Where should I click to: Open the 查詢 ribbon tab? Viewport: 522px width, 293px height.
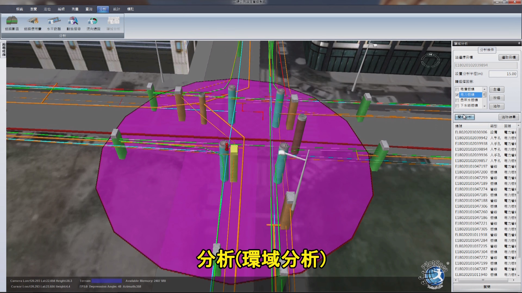(89, 9)
